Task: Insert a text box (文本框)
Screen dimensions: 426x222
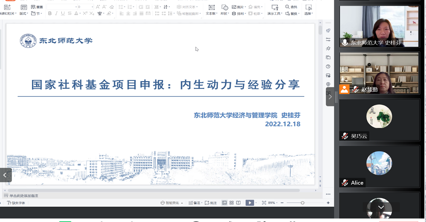Action: click(211, 10)
